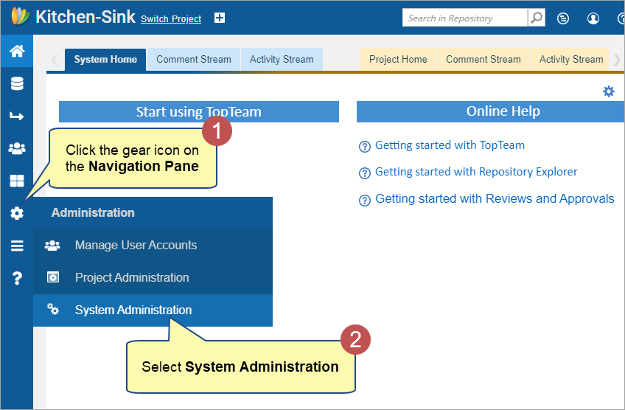Click the gear icon on Navigation Pane

tap(17, 213)
